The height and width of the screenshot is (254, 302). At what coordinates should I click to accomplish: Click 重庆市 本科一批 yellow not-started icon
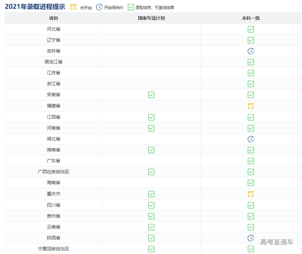[x=251, y=194]
